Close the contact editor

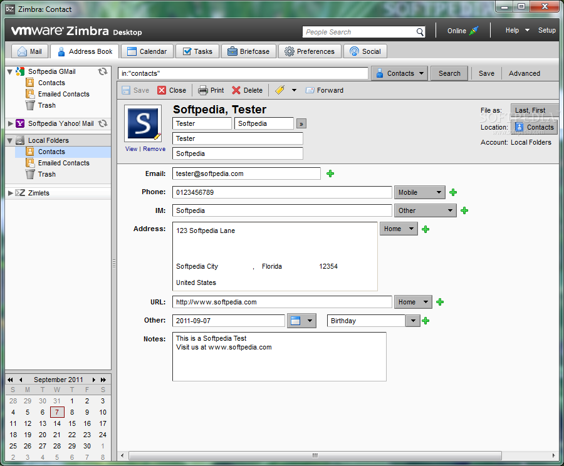click(172, 90)
